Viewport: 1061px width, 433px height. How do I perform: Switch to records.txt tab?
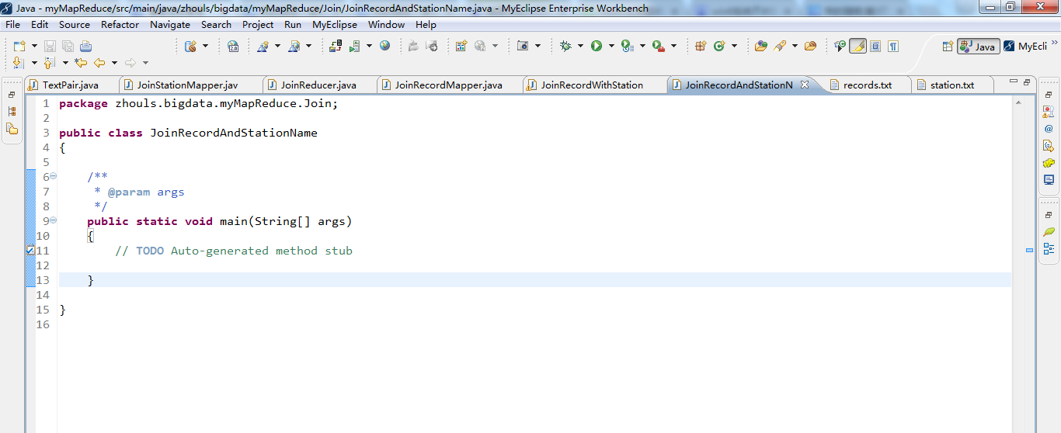(x=867, y=85)
